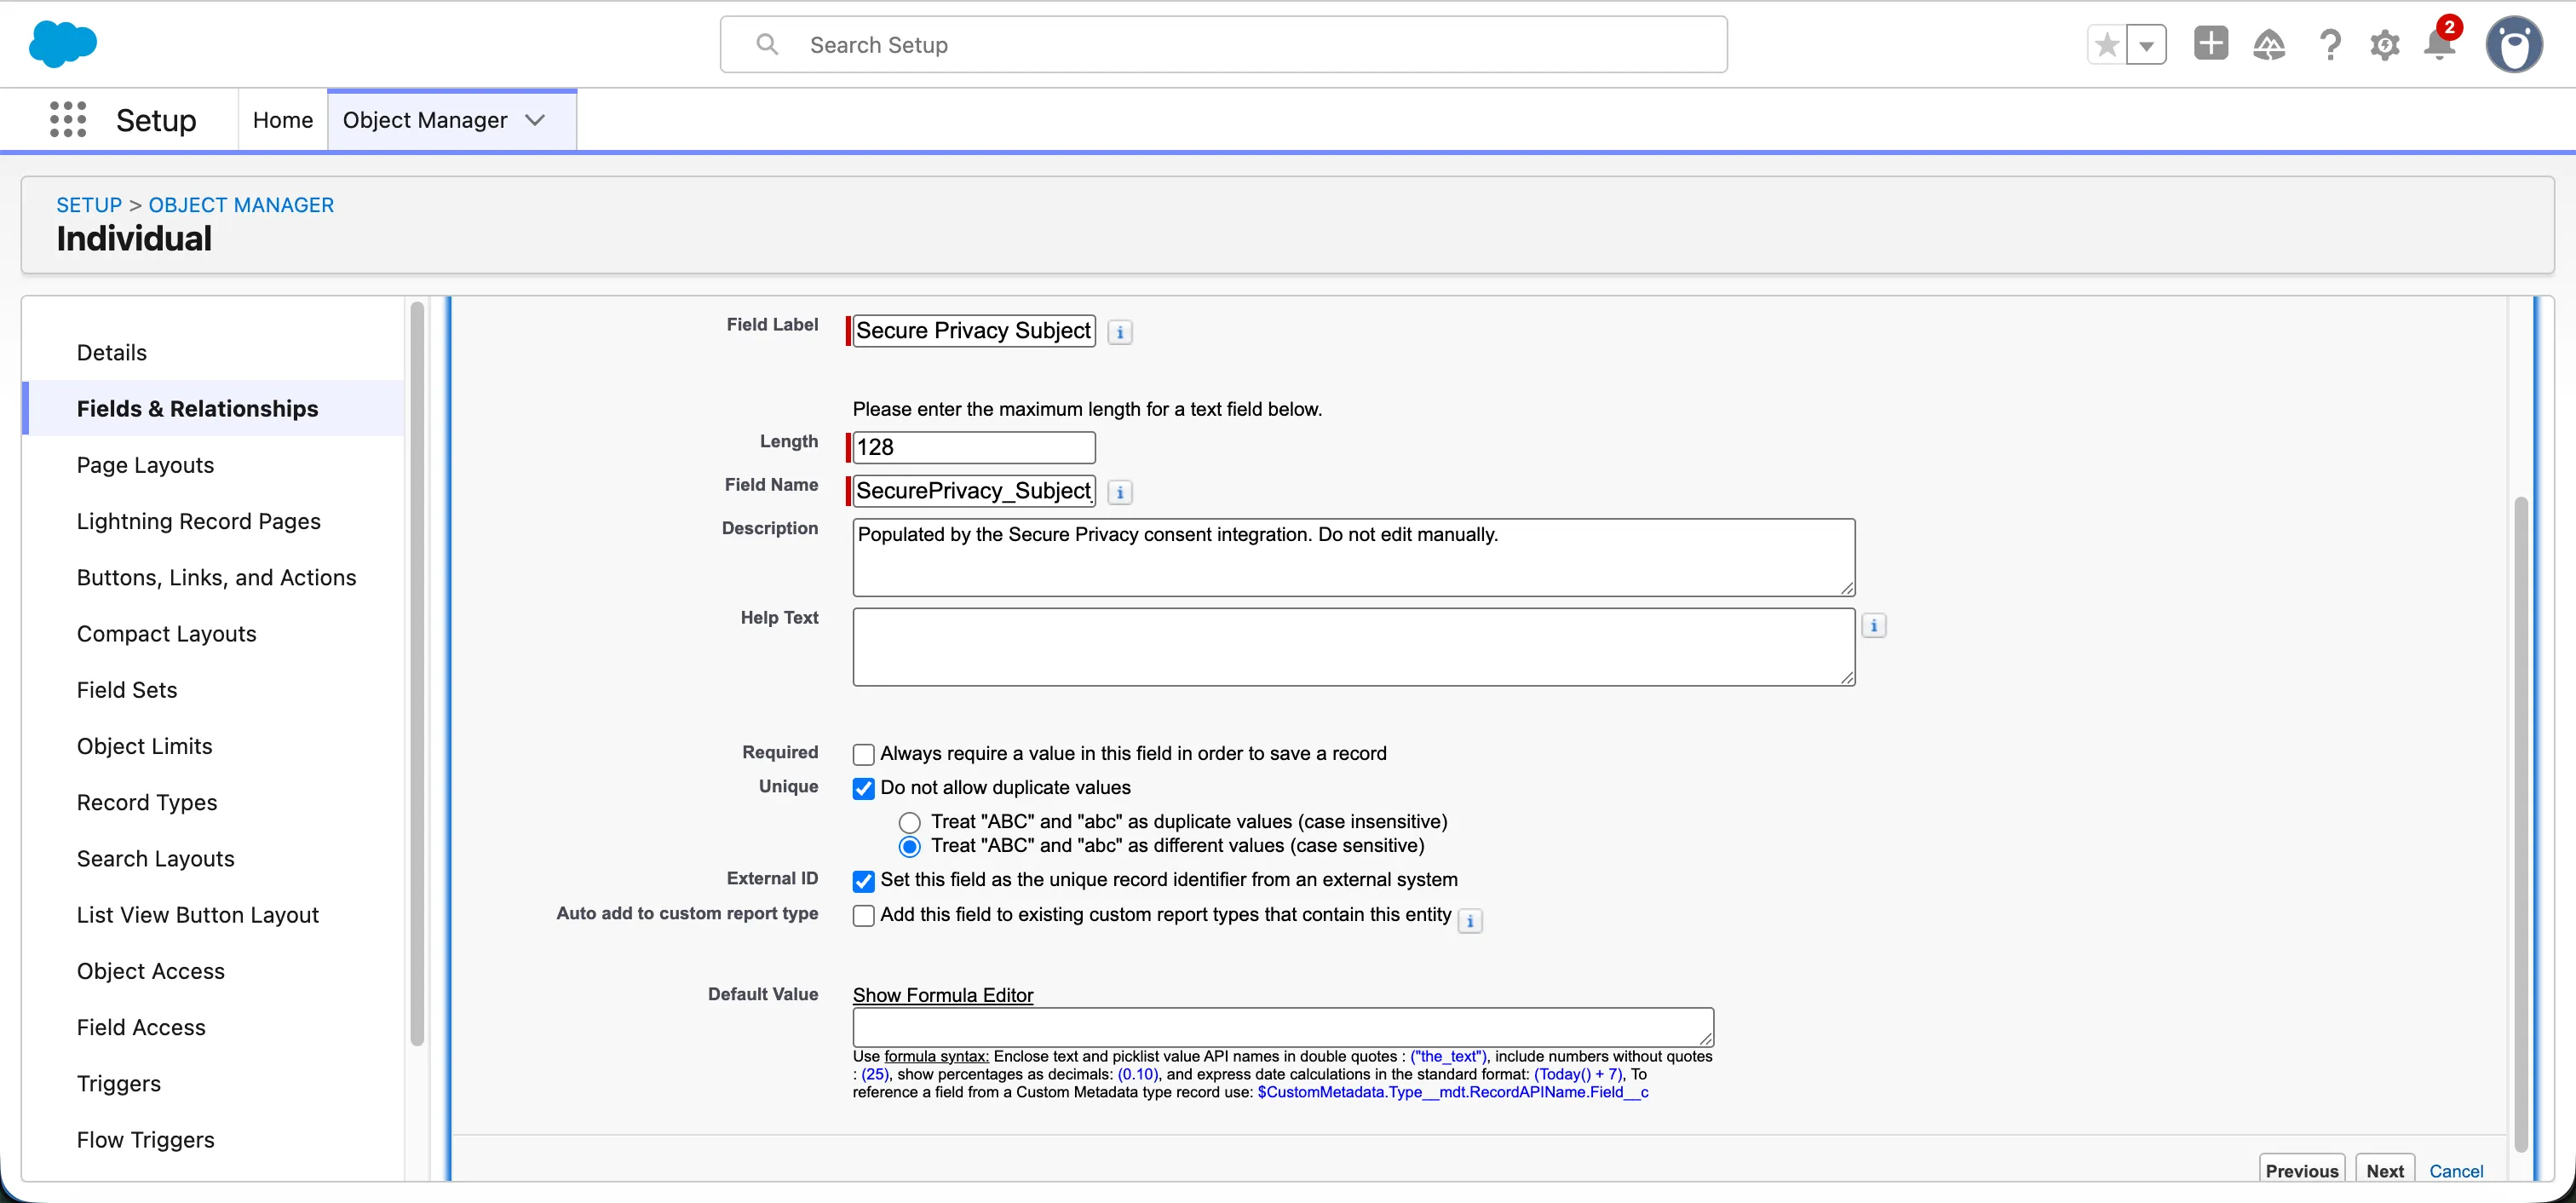Image resolution: width=2576 pixels, height=1203 pixels.
Task: Open the favorites list dropdown arrow
Action: 2146,45
